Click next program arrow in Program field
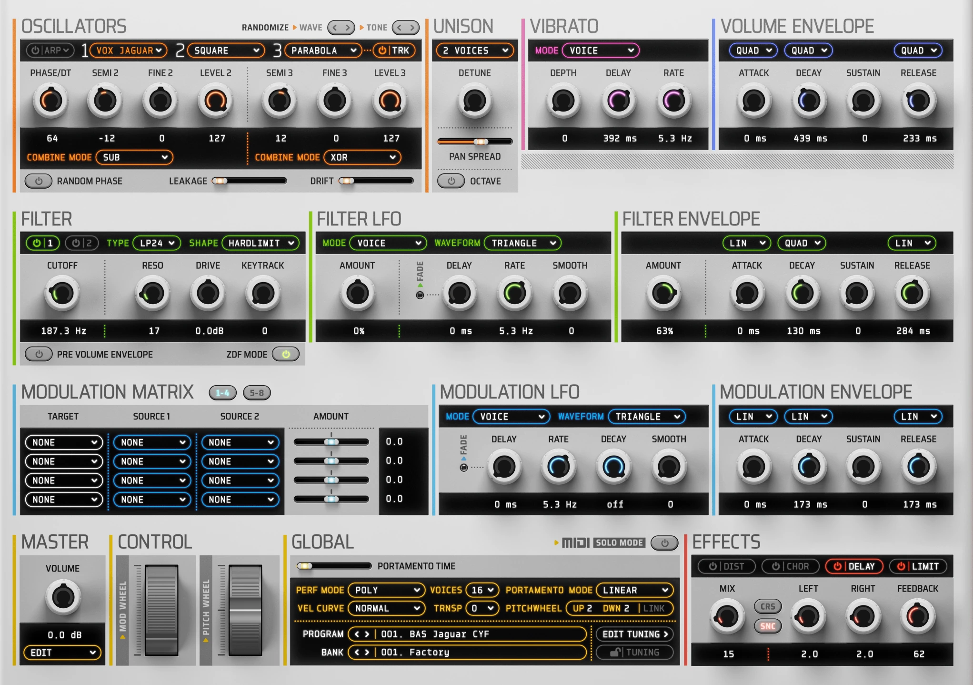Viewport: 973px width, 685px height. point(367,634)
